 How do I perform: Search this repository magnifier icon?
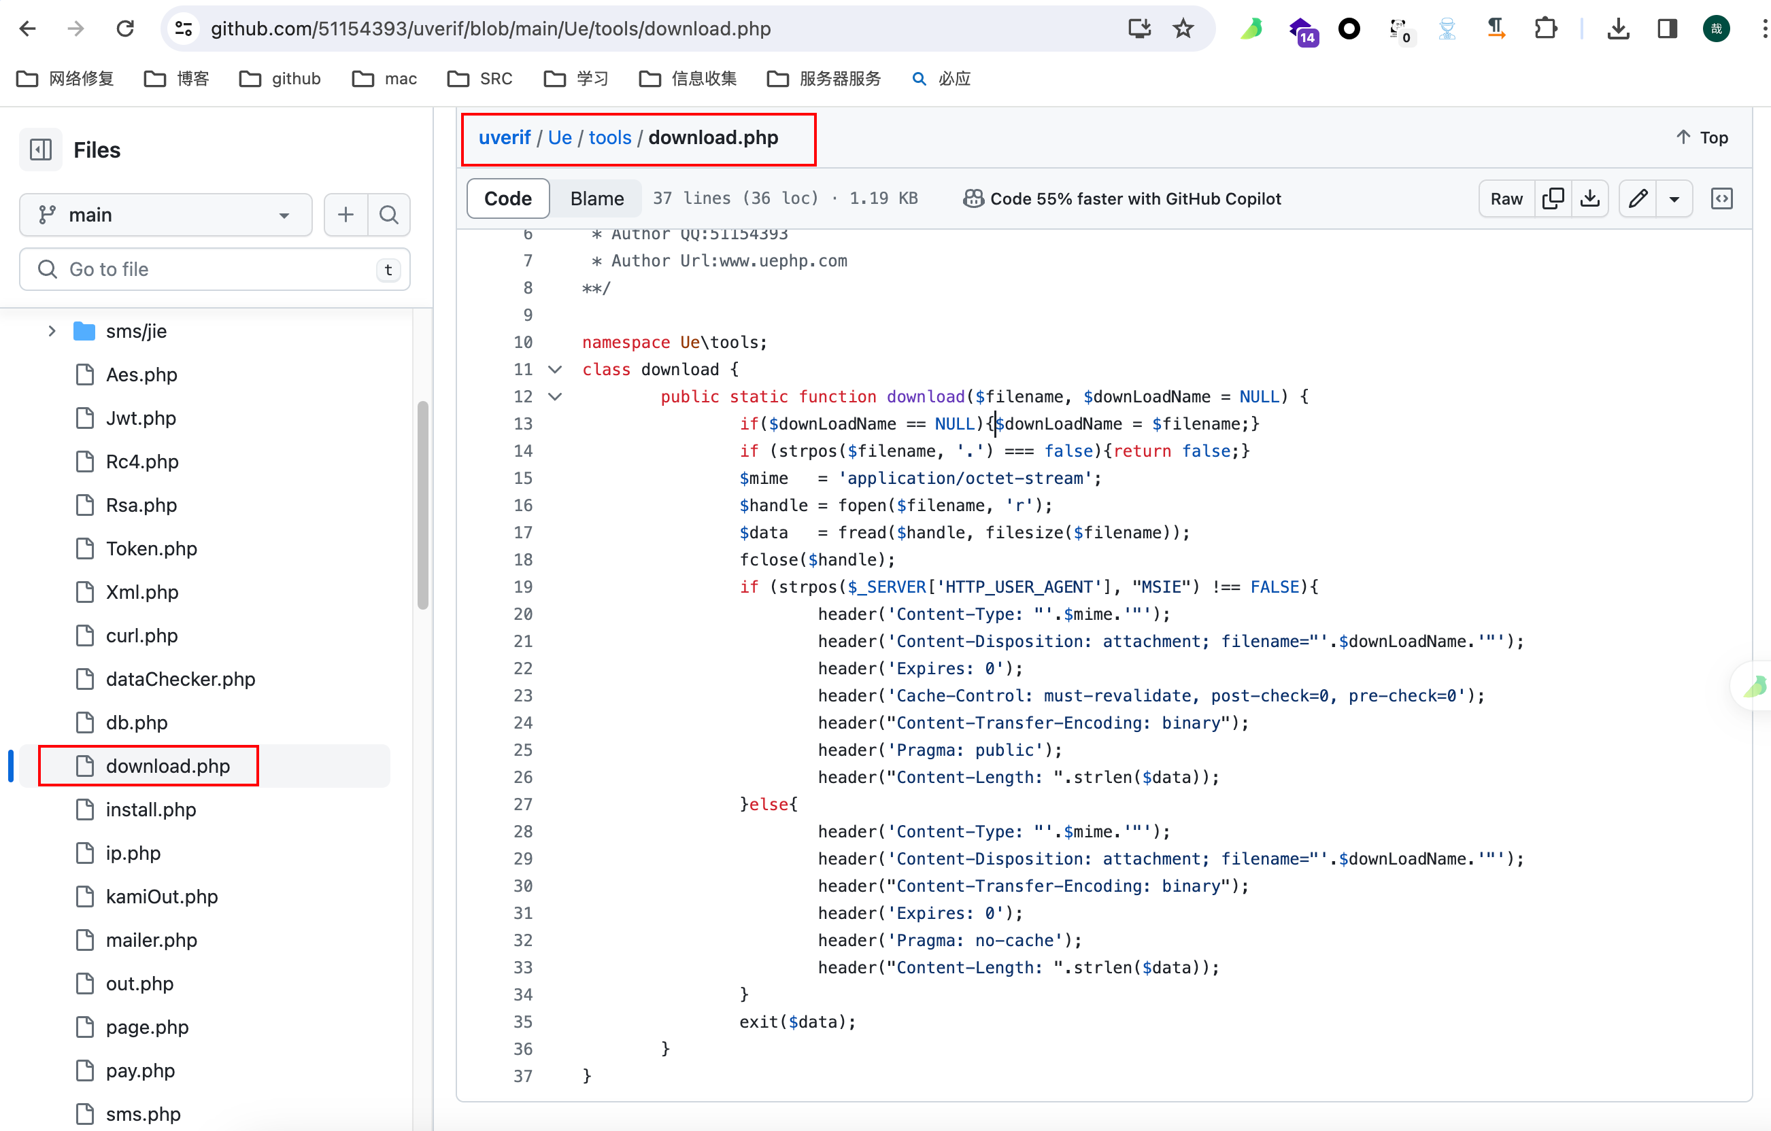tap(389, 215)
